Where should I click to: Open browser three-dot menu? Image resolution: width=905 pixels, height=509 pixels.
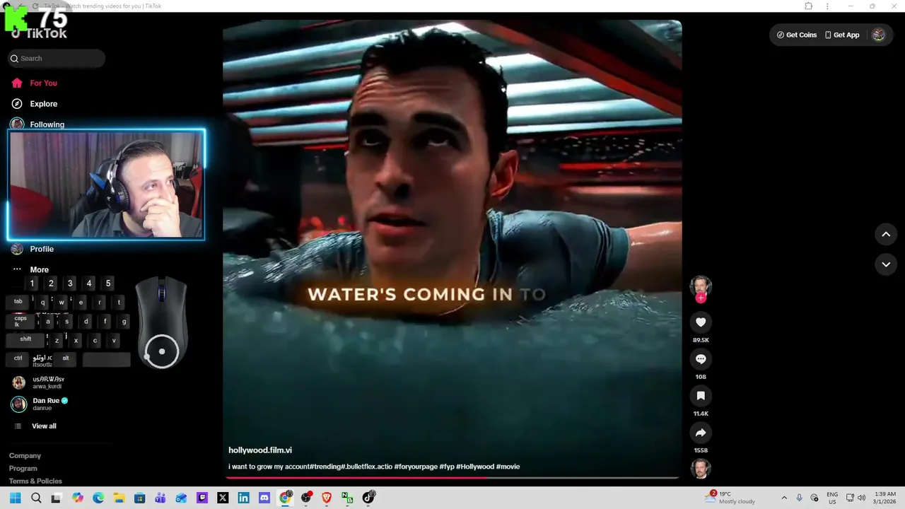tap(827, 6)
